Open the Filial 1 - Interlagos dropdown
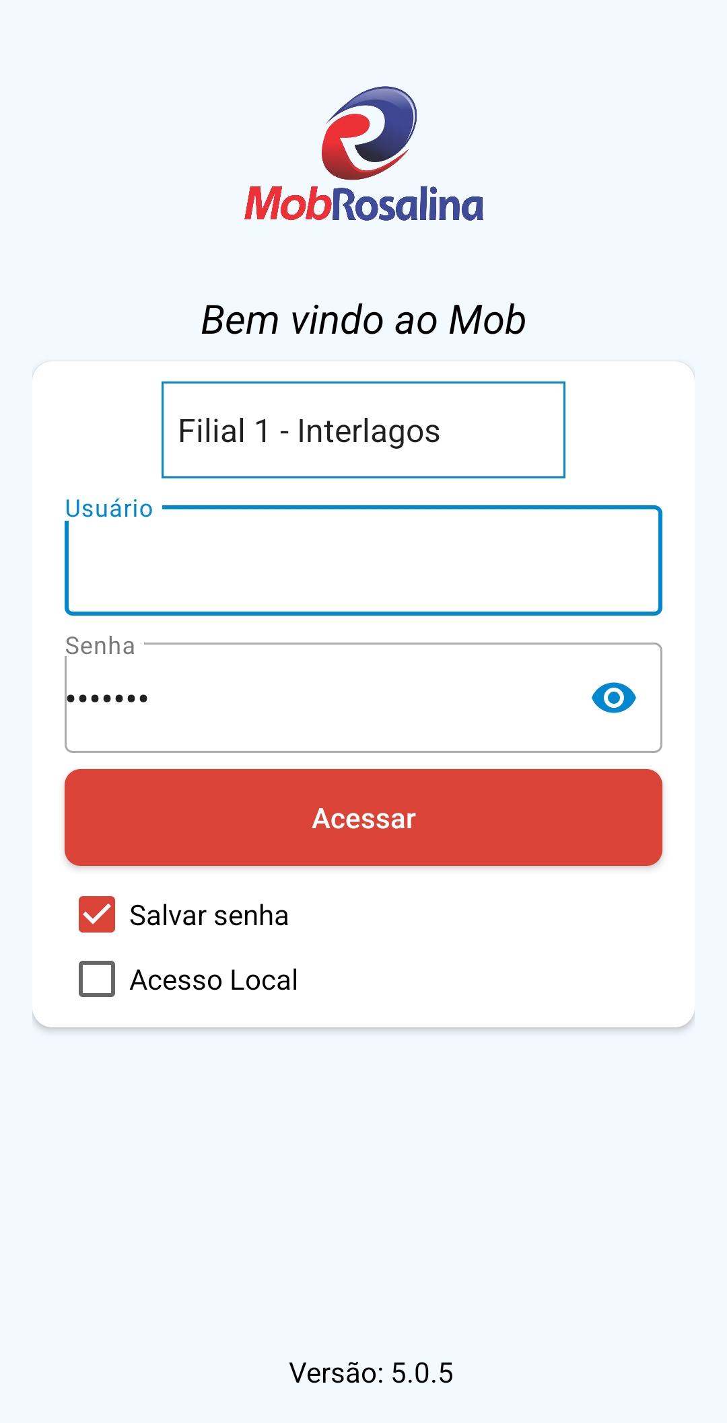The image size is (727, 1423). click(x=363, y=431)
